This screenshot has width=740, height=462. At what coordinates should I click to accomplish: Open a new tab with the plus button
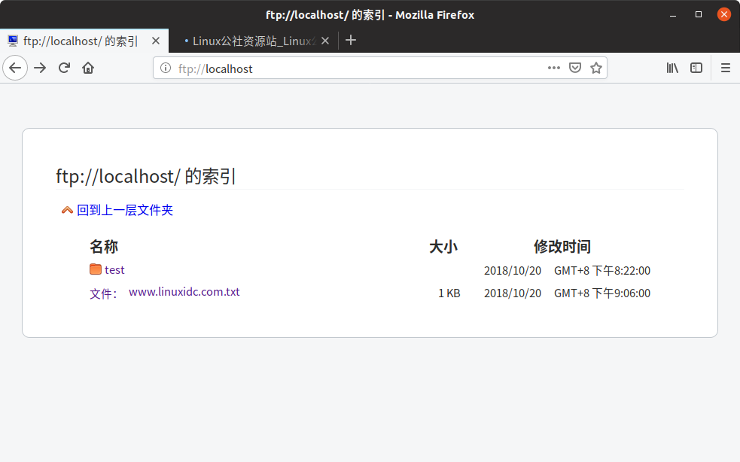click(x=351, y=40)
